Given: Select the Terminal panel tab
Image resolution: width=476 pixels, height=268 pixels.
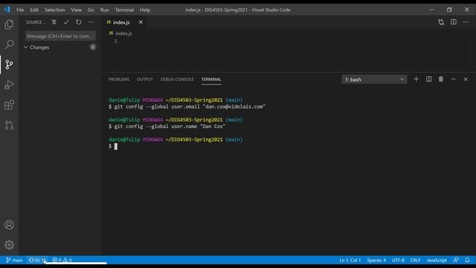Looking at the screenshot, I should [x=211, y=80].
